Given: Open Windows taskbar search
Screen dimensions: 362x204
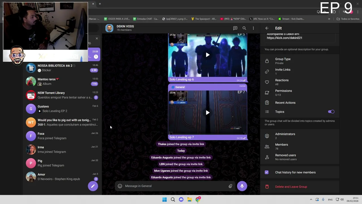Looking at the screenshot, I should (173, 199).
